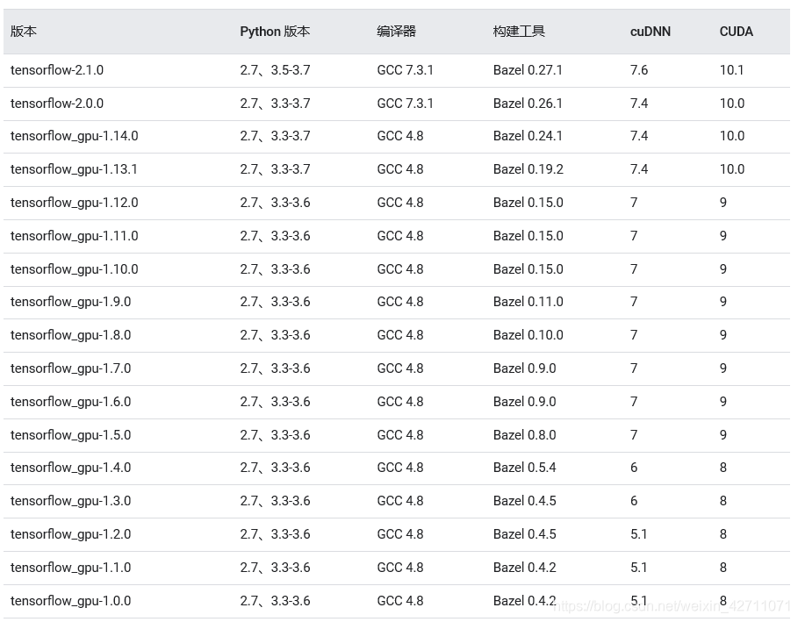Click CUDA 8 in tensorflow_gpu-1.3.0 row
Viewport: 798px width, 622px height.
[x=723, y=501]
